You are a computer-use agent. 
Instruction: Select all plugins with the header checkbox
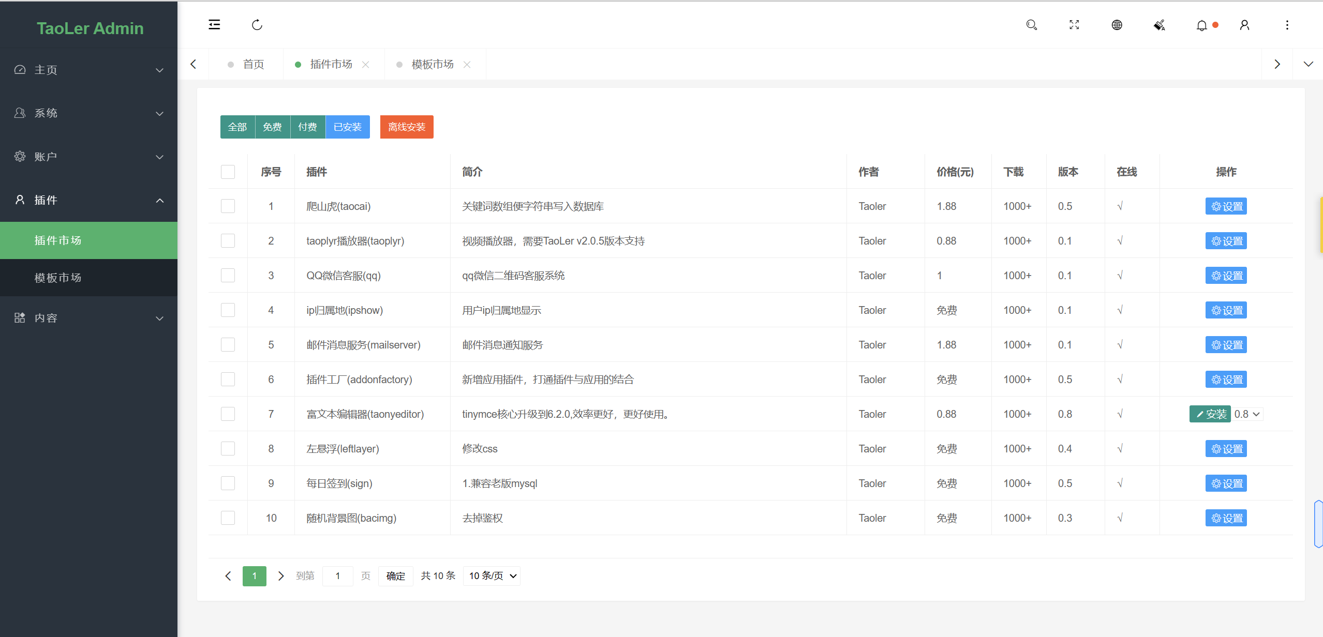pos(228,172)
